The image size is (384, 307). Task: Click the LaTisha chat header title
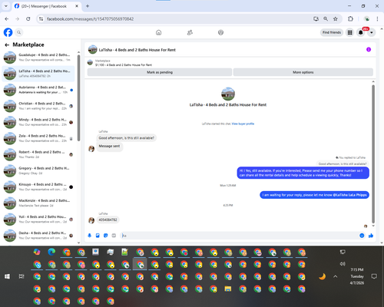pyautogui.click(x=137, y=50)
